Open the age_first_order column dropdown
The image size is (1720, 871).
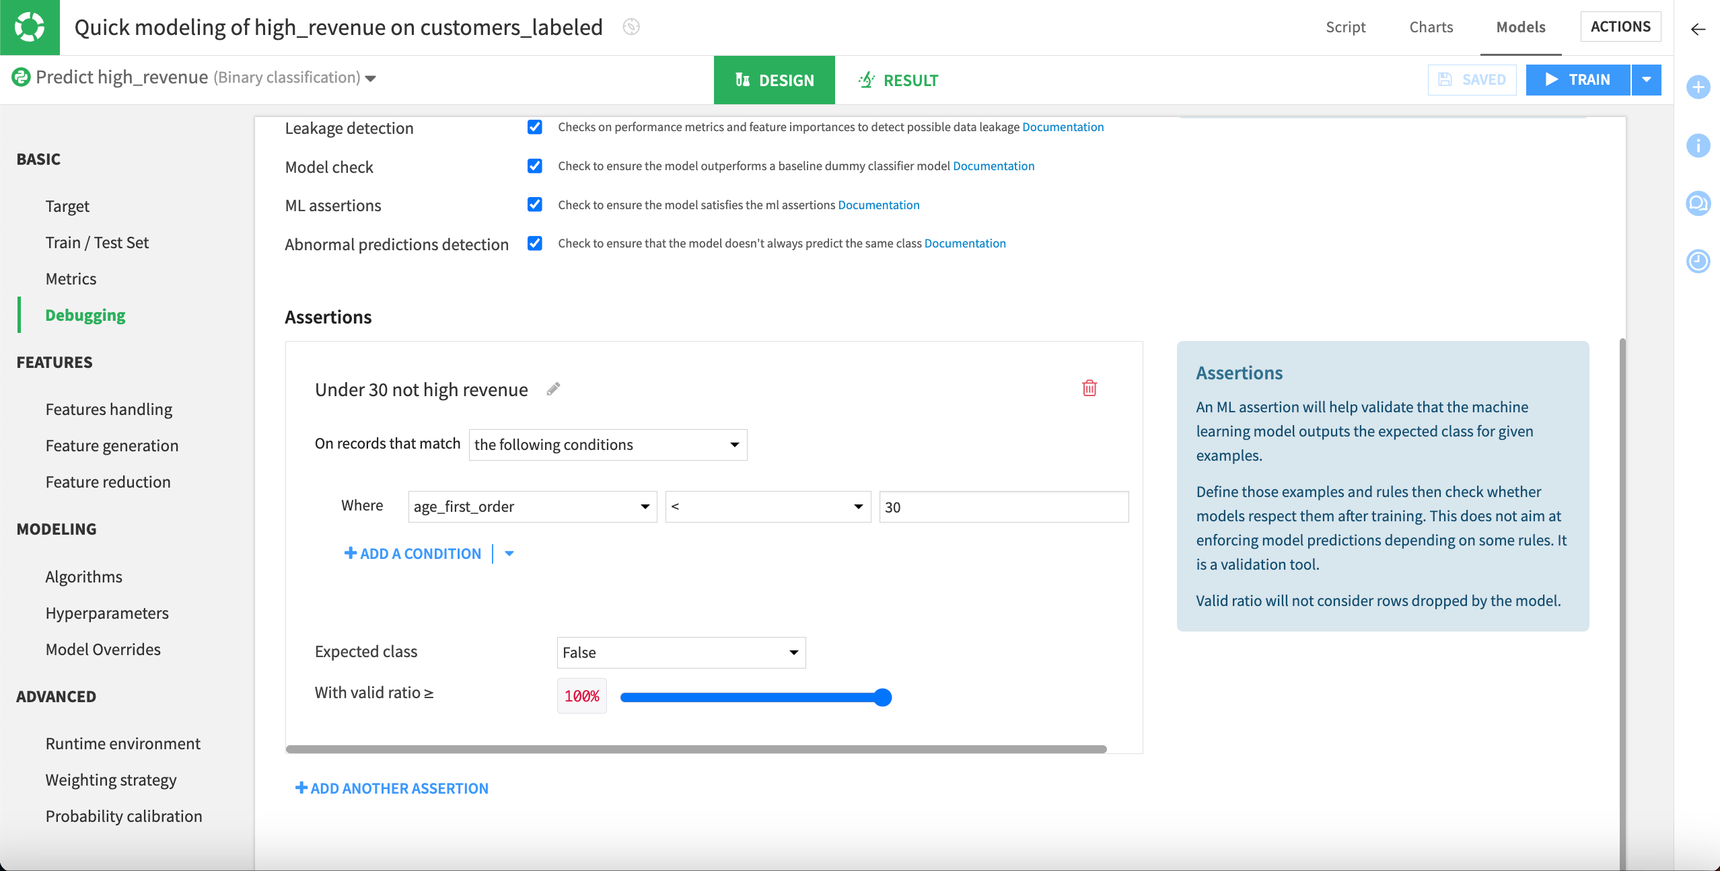pos(532,506)
